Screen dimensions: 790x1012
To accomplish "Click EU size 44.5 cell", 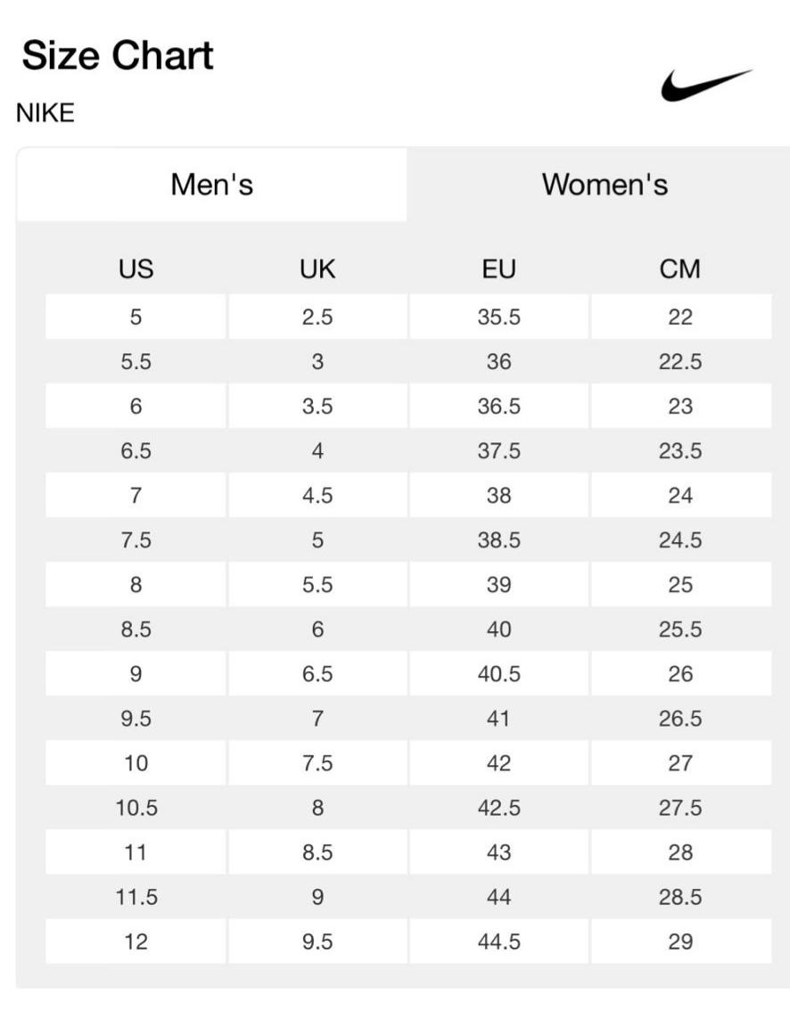I will coord(498,942).
